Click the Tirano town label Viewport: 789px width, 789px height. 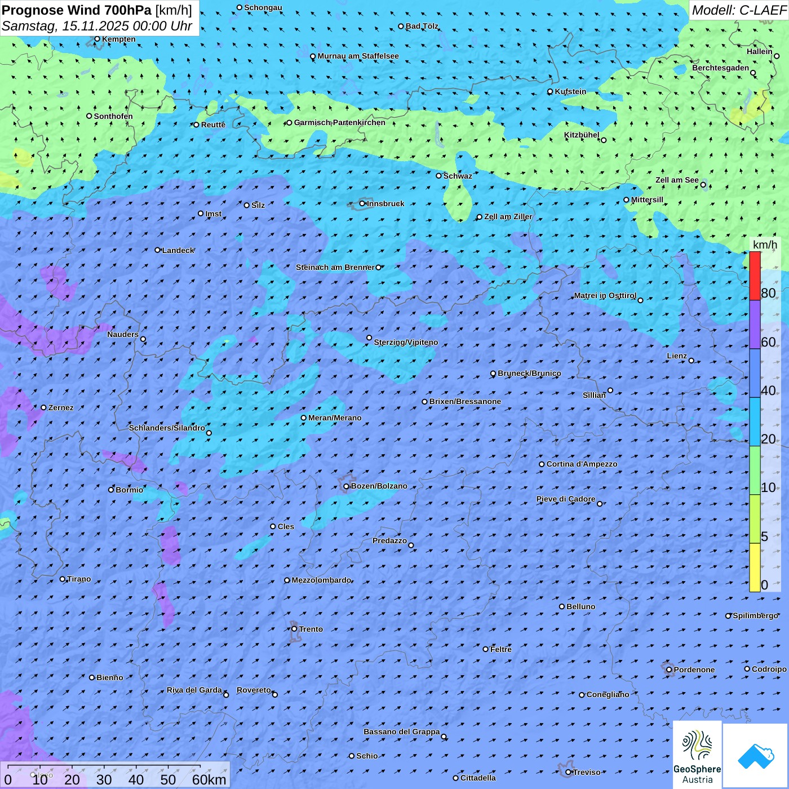pos(79,579)
